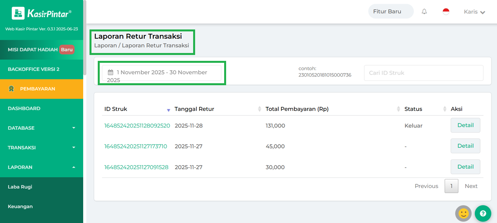The image size is (497, 223).
Task: Click the Next pagination button
Action: point(471,186)
